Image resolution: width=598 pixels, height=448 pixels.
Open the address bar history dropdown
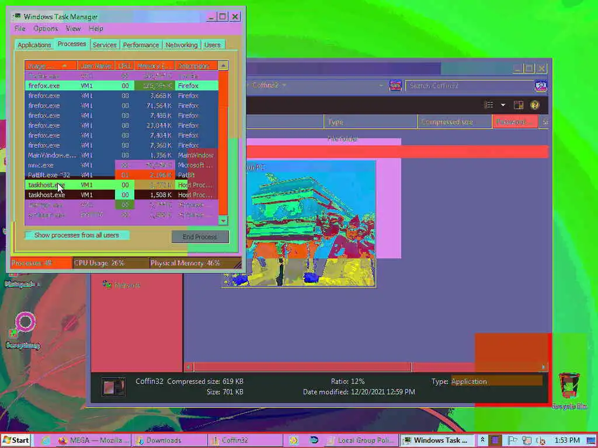(x=381, y=86)
